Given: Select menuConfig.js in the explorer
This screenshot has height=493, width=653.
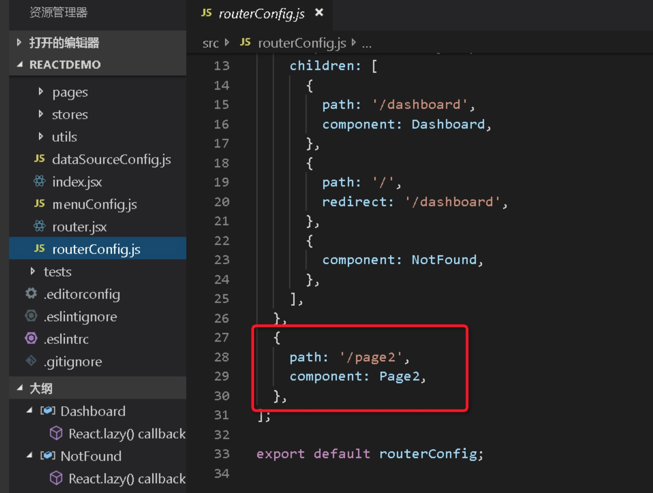Looking at the screenshot, I should point(93,204).
